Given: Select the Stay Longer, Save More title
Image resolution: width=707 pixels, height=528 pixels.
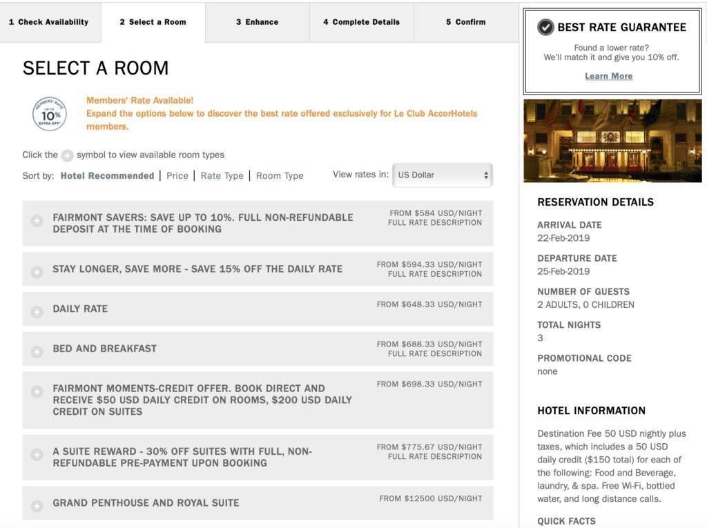Looking at the screenshot, I should coord(197,269).
